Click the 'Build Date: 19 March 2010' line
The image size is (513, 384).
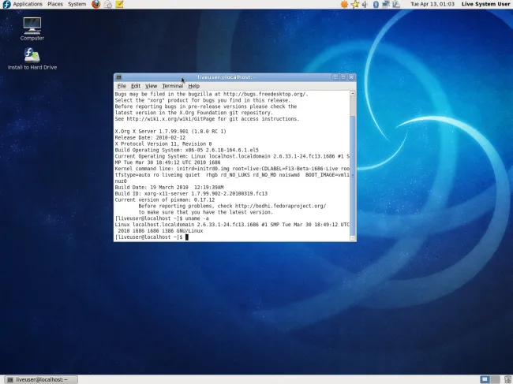169,187
